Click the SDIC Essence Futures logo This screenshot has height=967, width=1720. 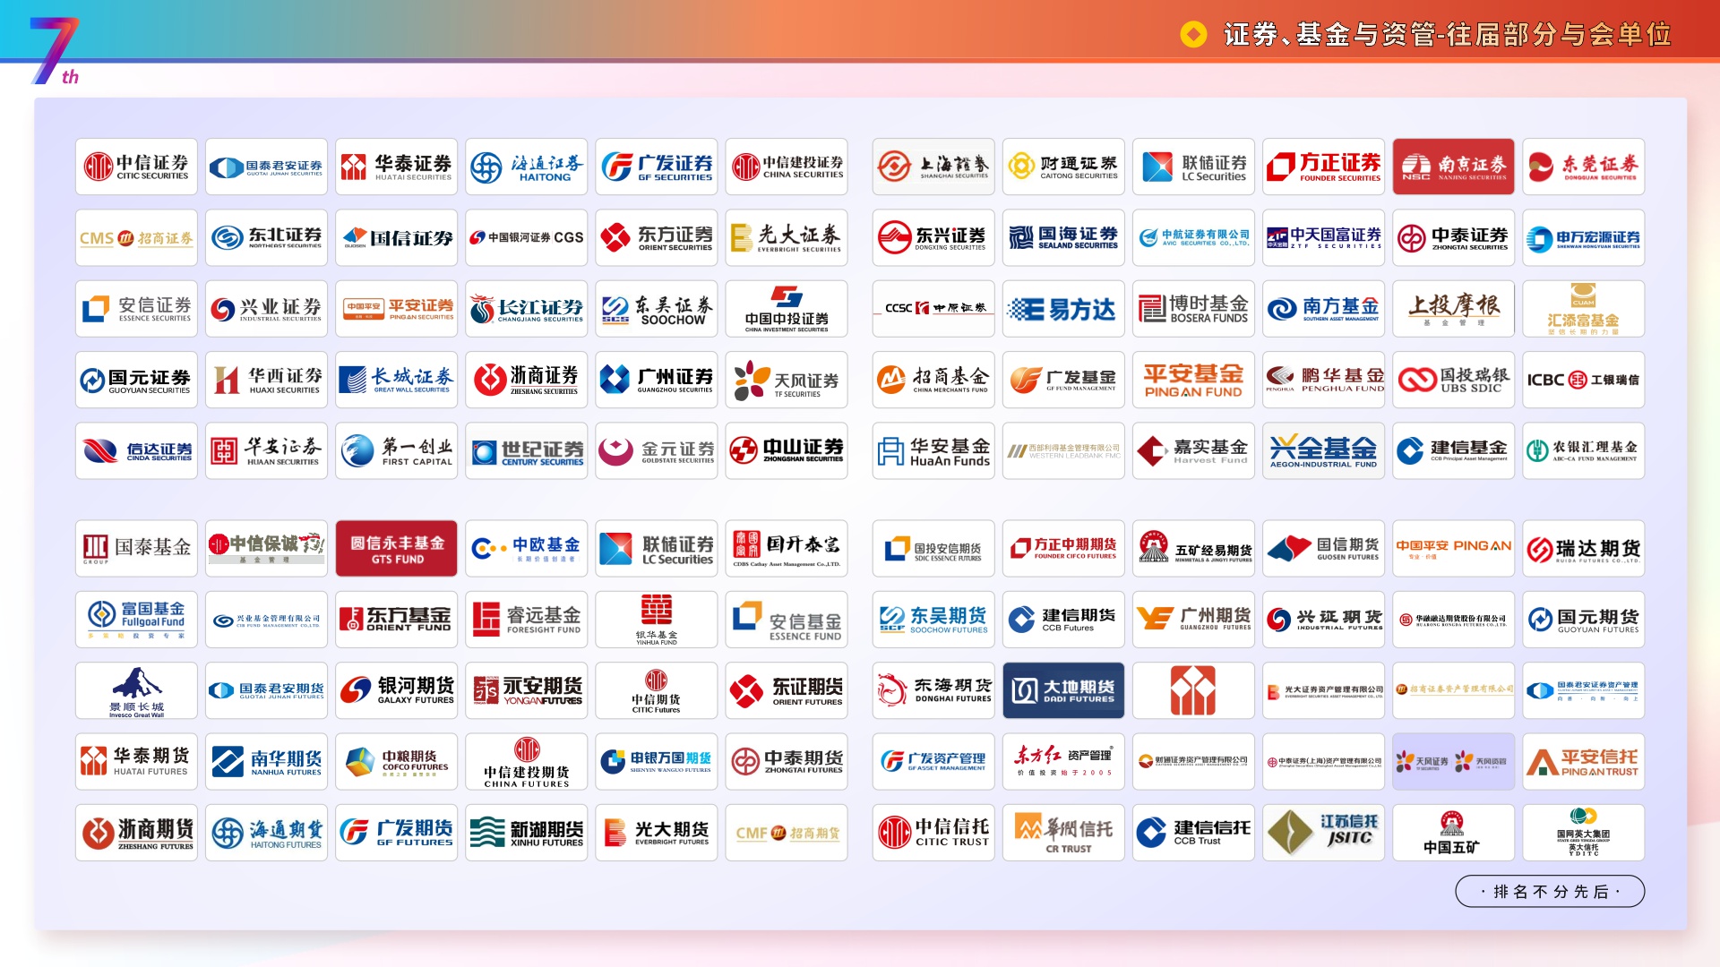point(934,548)
